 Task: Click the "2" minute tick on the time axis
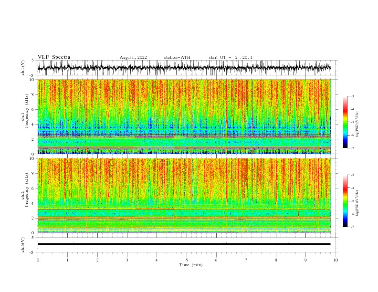tap(97, 260)
